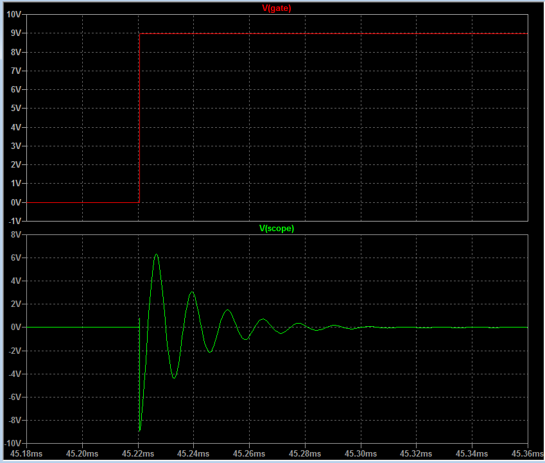Click the 45.26ms time axis label

249,453
